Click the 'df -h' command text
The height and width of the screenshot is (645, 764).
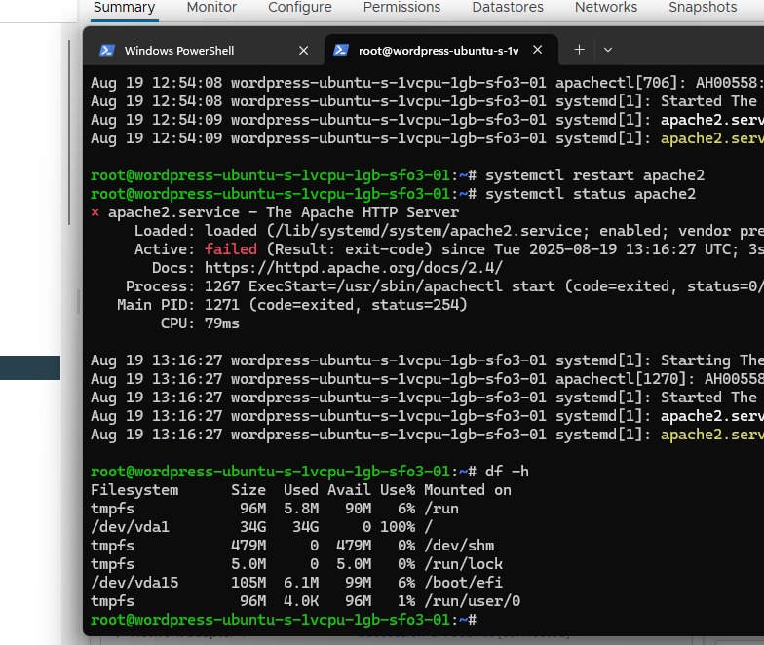507,472
